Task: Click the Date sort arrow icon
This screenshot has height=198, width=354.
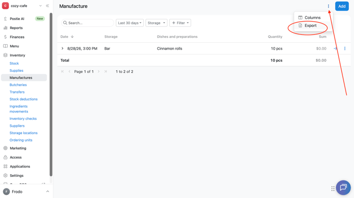Action: [x=72, y=36]
